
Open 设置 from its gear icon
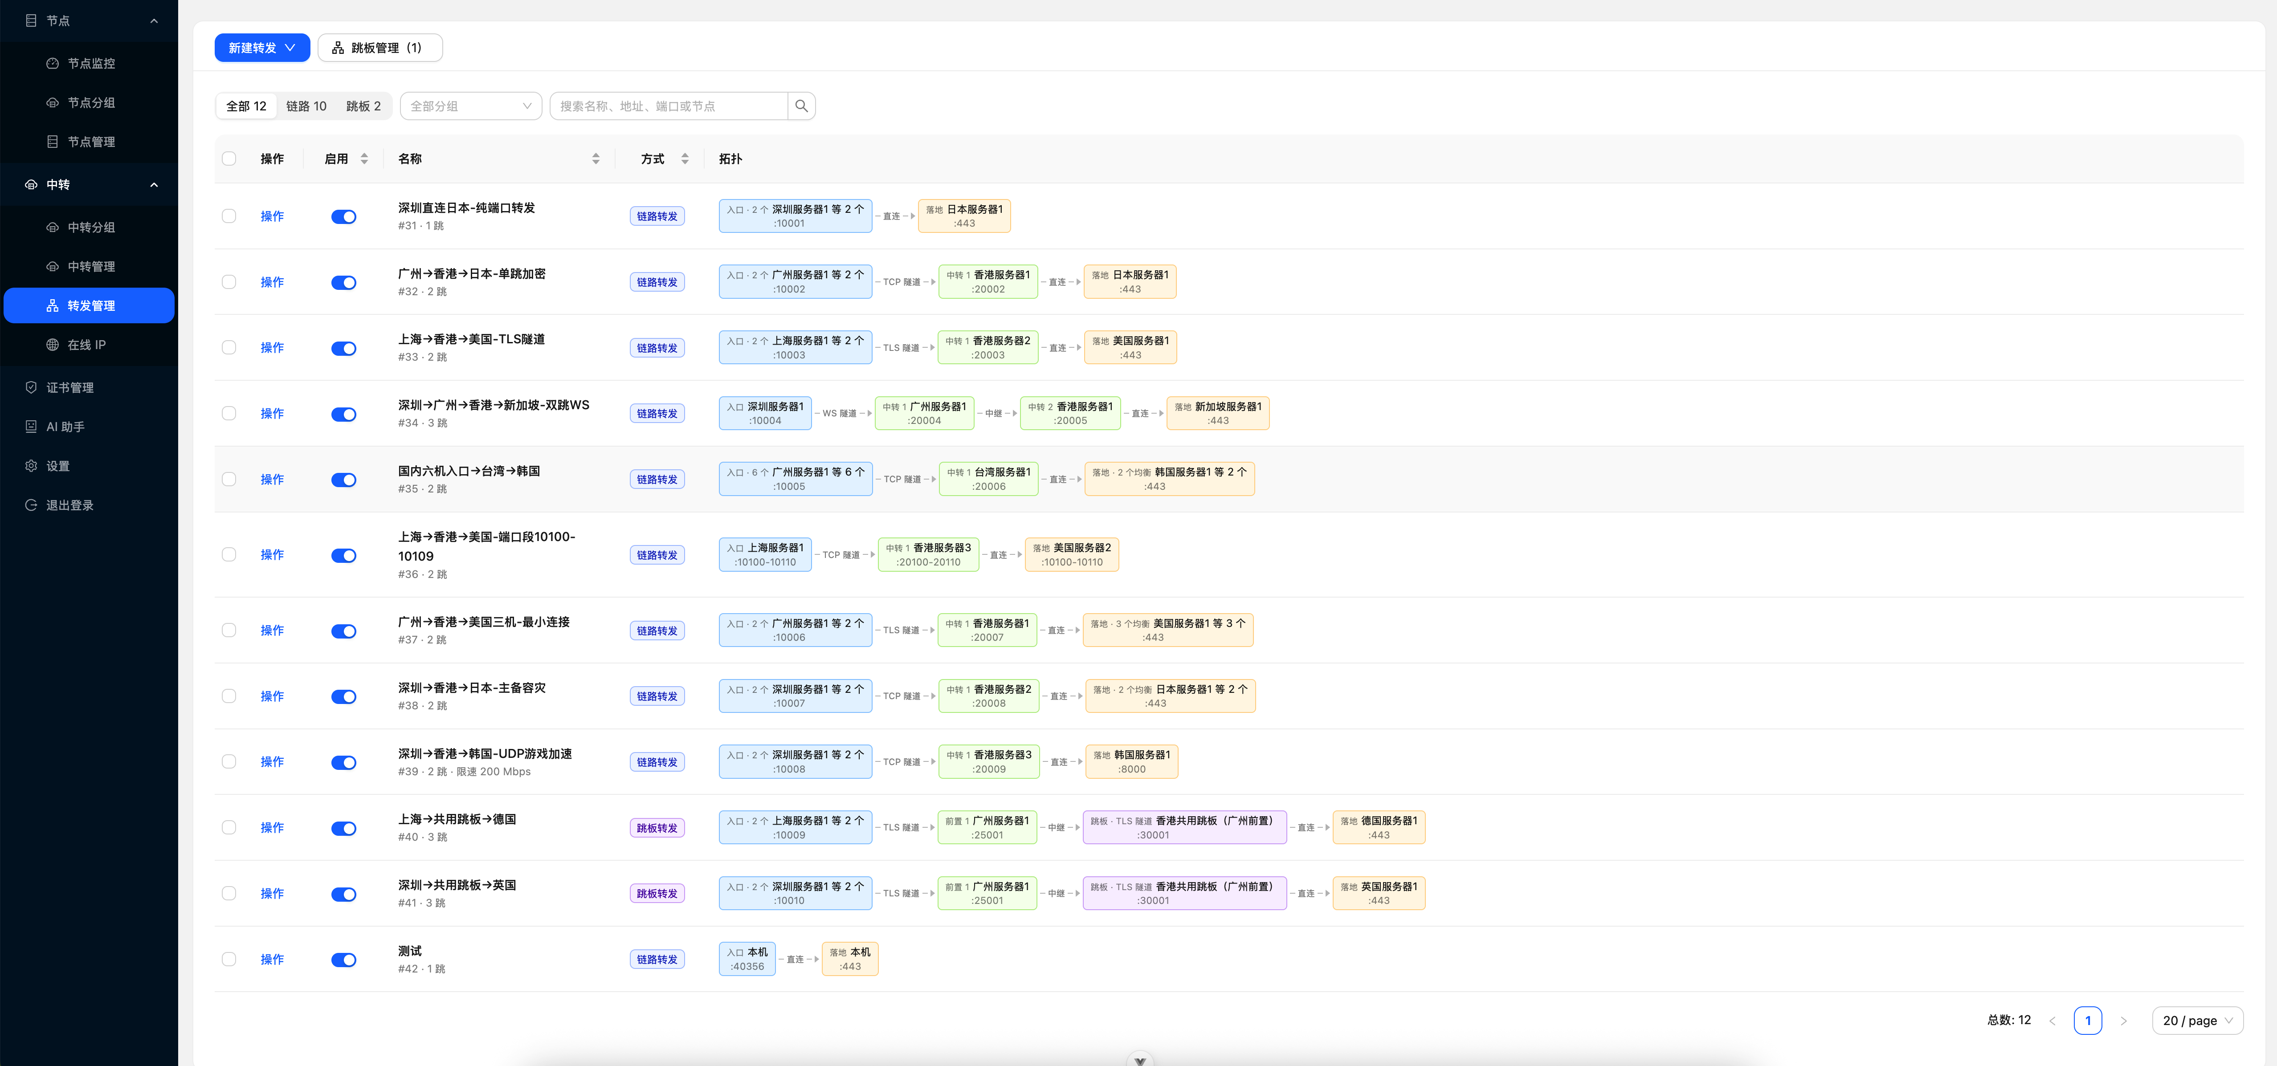tap(31, 466)
